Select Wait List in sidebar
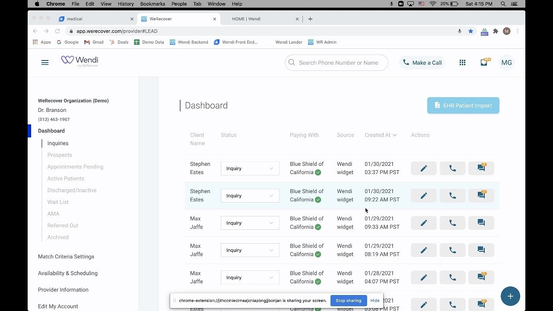 [58, 202]
